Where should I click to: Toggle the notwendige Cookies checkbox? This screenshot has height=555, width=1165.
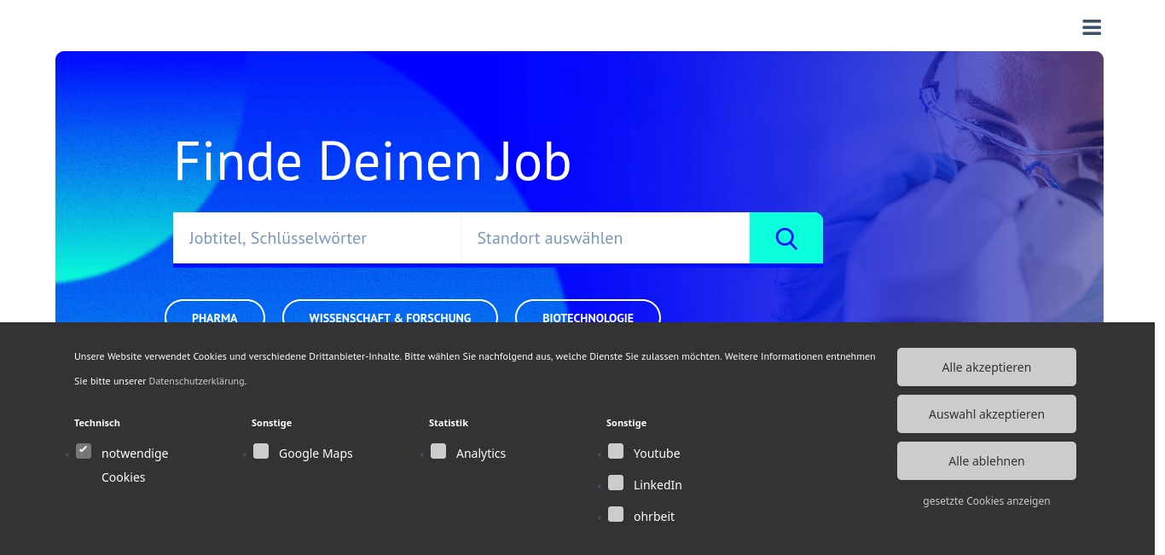[84, 451]
